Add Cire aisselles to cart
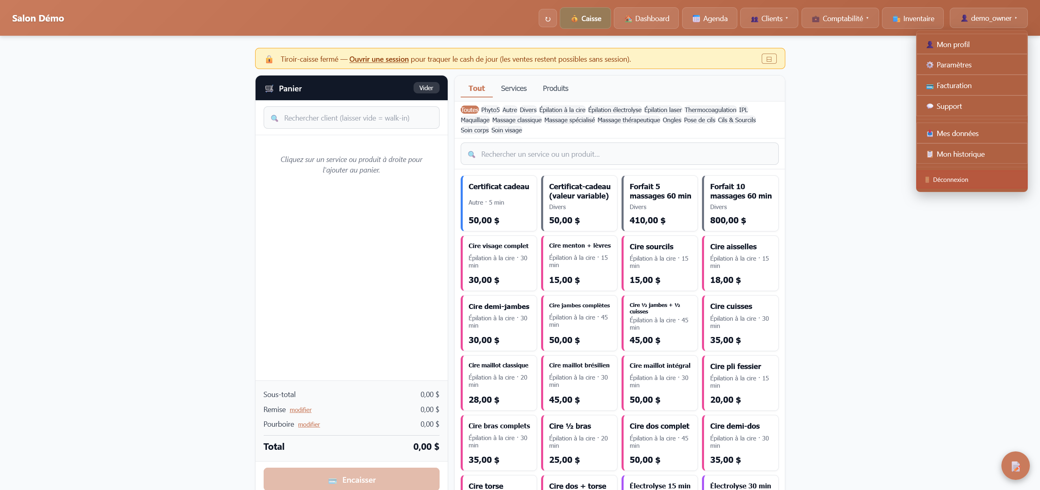Viewport: 1040px width, 490px height. pos(740,263)
